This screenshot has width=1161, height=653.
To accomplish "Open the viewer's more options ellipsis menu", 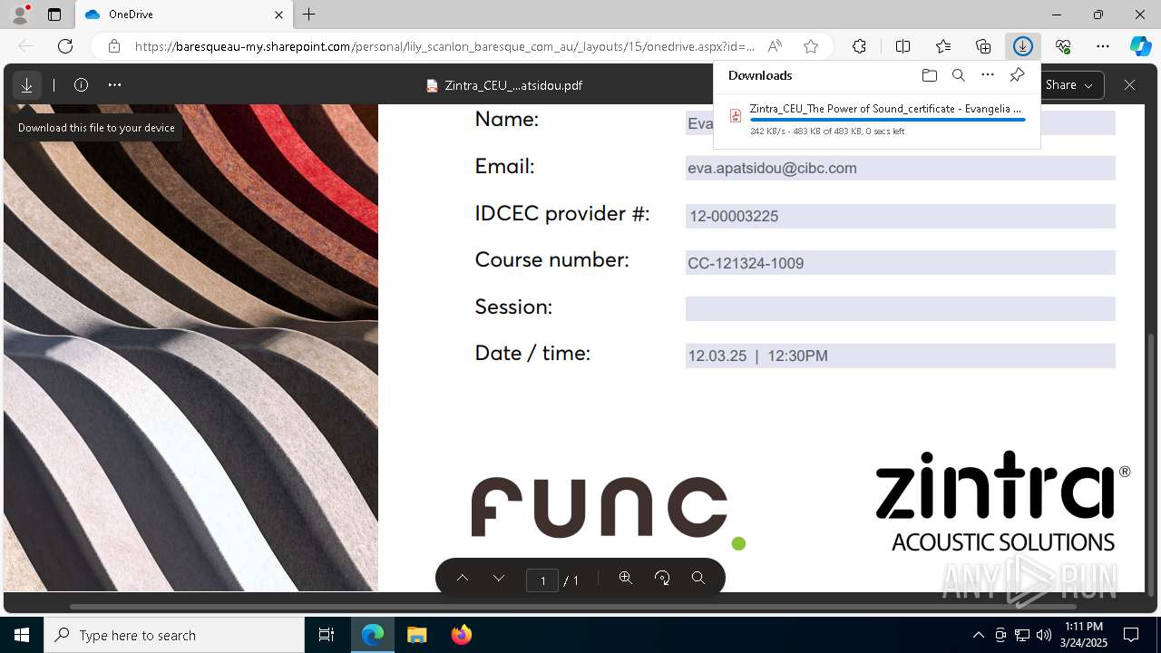I will pyautogui.click(x=114, y=85).
